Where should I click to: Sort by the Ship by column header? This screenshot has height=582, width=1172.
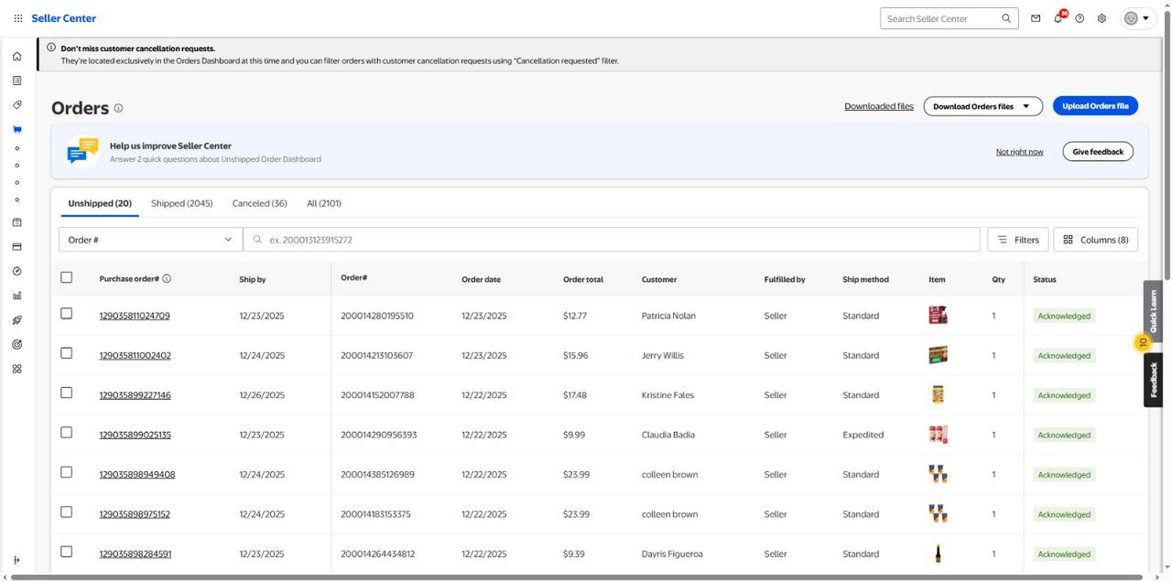(253, 279)
